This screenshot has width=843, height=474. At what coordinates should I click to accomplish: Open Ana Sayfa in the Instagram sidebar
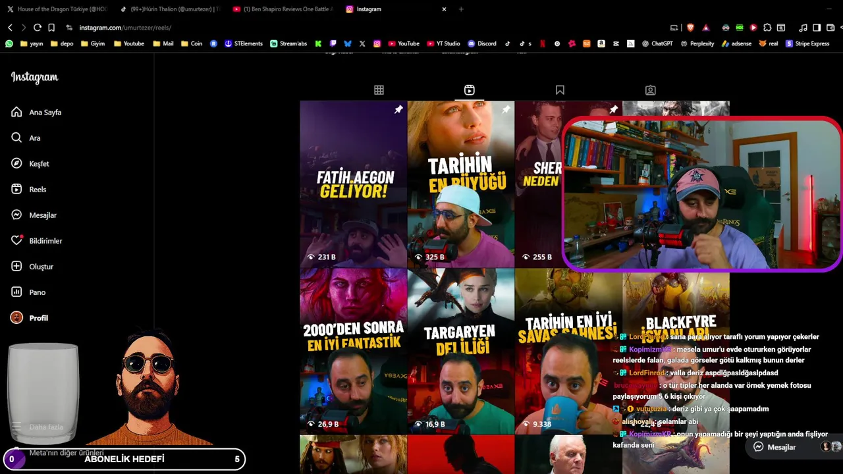(x=36, y=113)
